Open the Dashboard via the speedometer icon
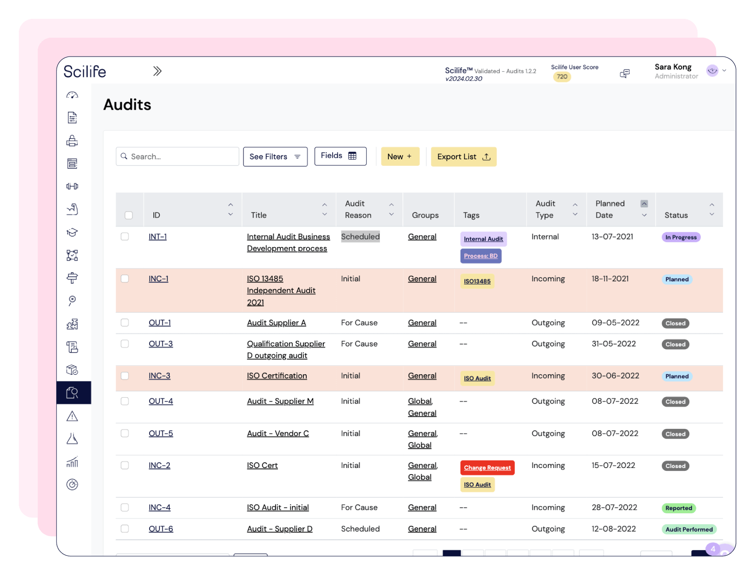The image size is (755, 575). click(x=72, y=95)
